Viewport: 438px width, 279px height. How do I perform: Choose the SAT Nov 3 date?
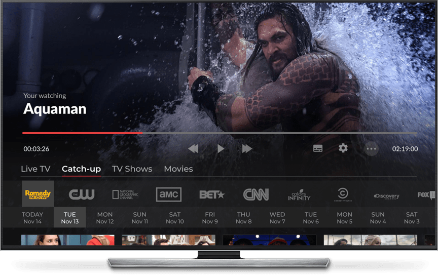coord(412,218)
